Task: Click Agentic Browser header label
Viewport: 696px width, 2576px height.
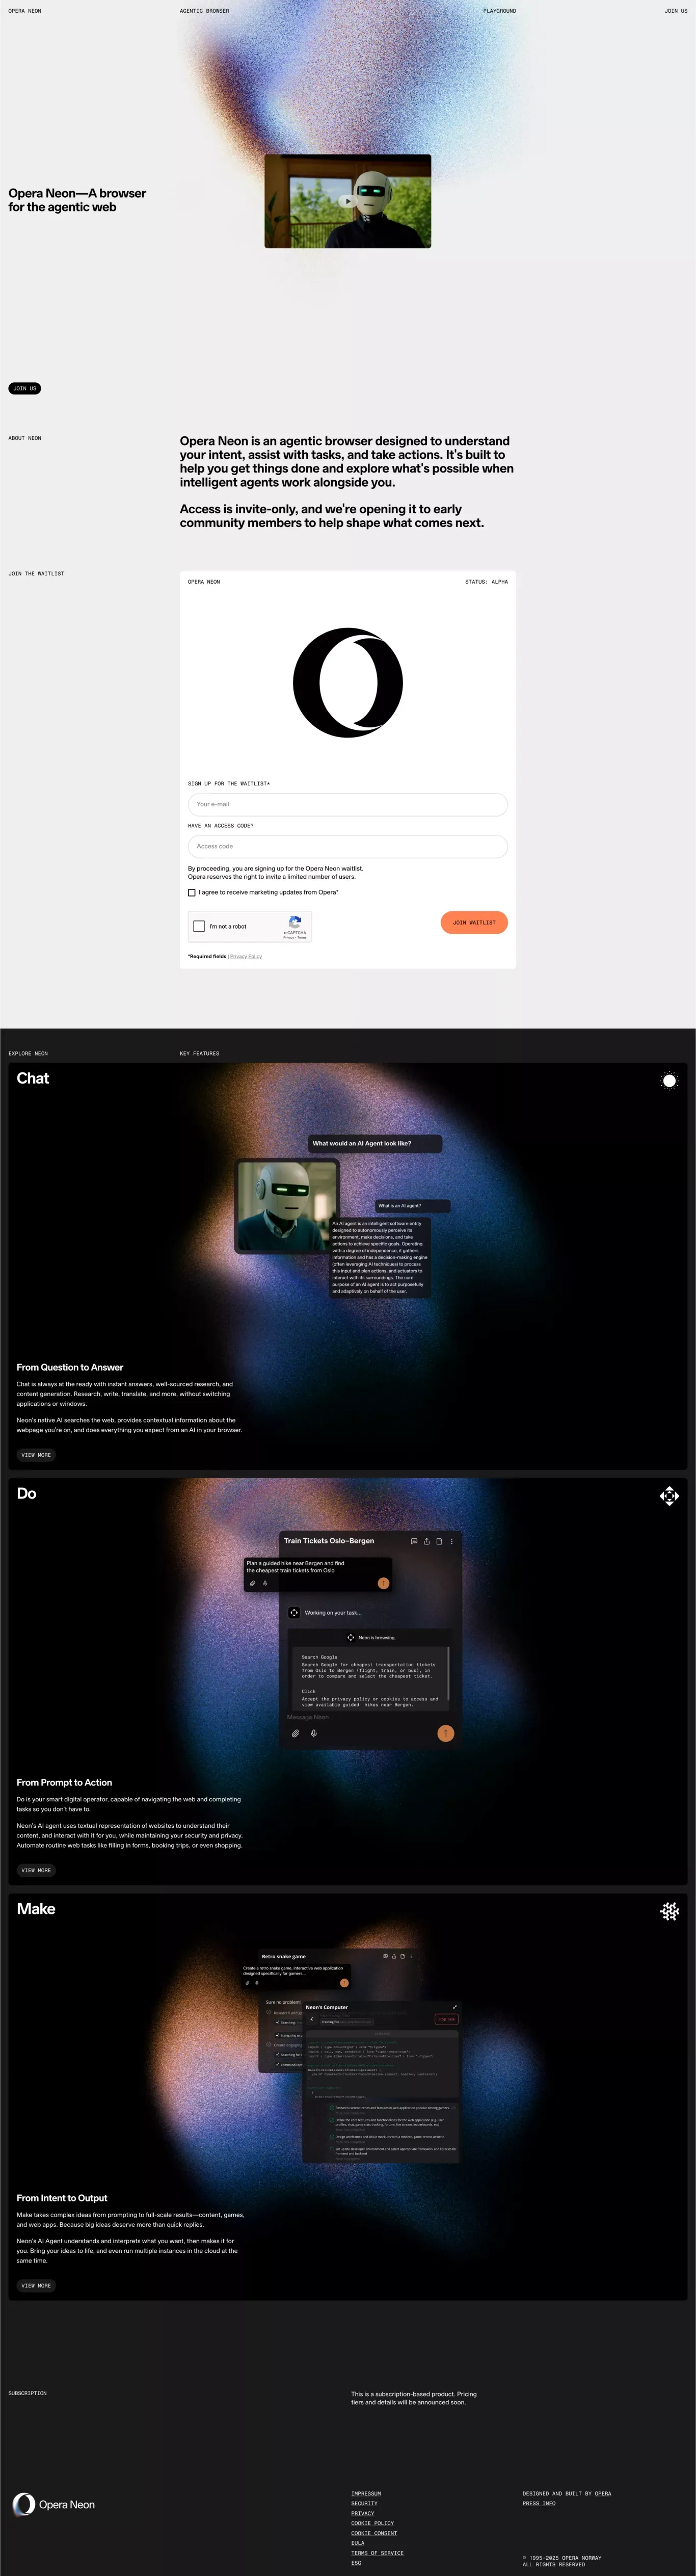Action: [x=204, y=11]
